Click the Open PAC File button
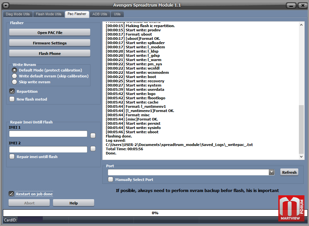Viewport: 309px width, 226px height. point(50,33)
